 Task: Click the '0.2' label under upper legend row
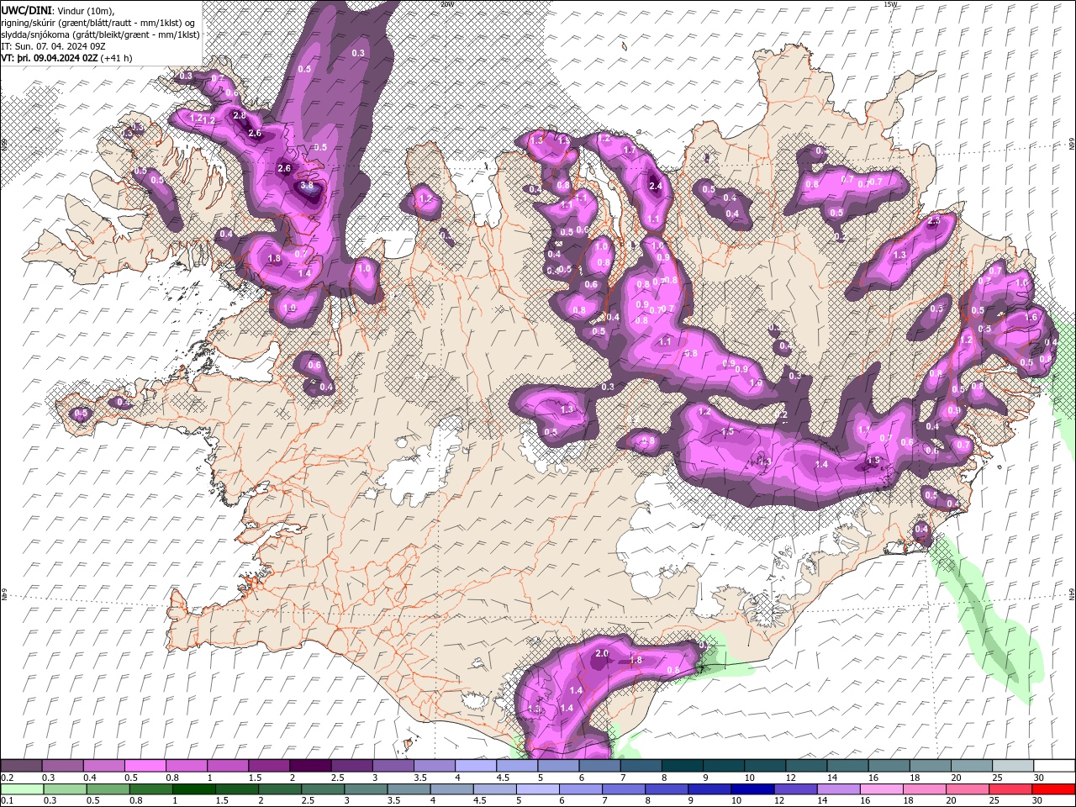click(x=7, y=778)
